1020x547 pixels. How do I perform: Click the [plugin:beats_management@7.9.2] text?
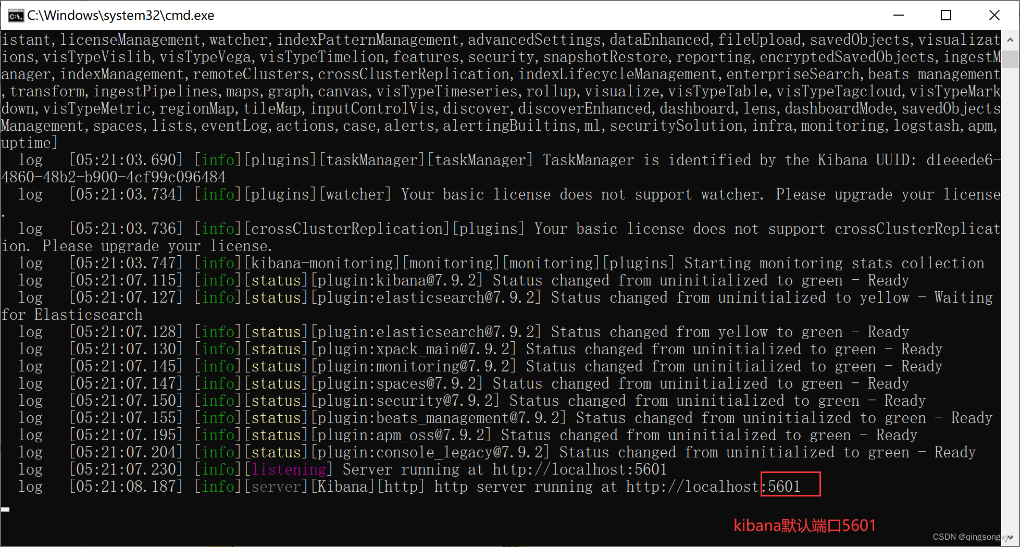coord(439,418)
